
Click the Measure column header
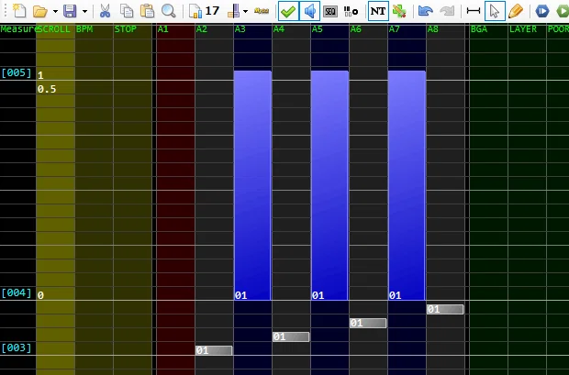click(17, 29)
